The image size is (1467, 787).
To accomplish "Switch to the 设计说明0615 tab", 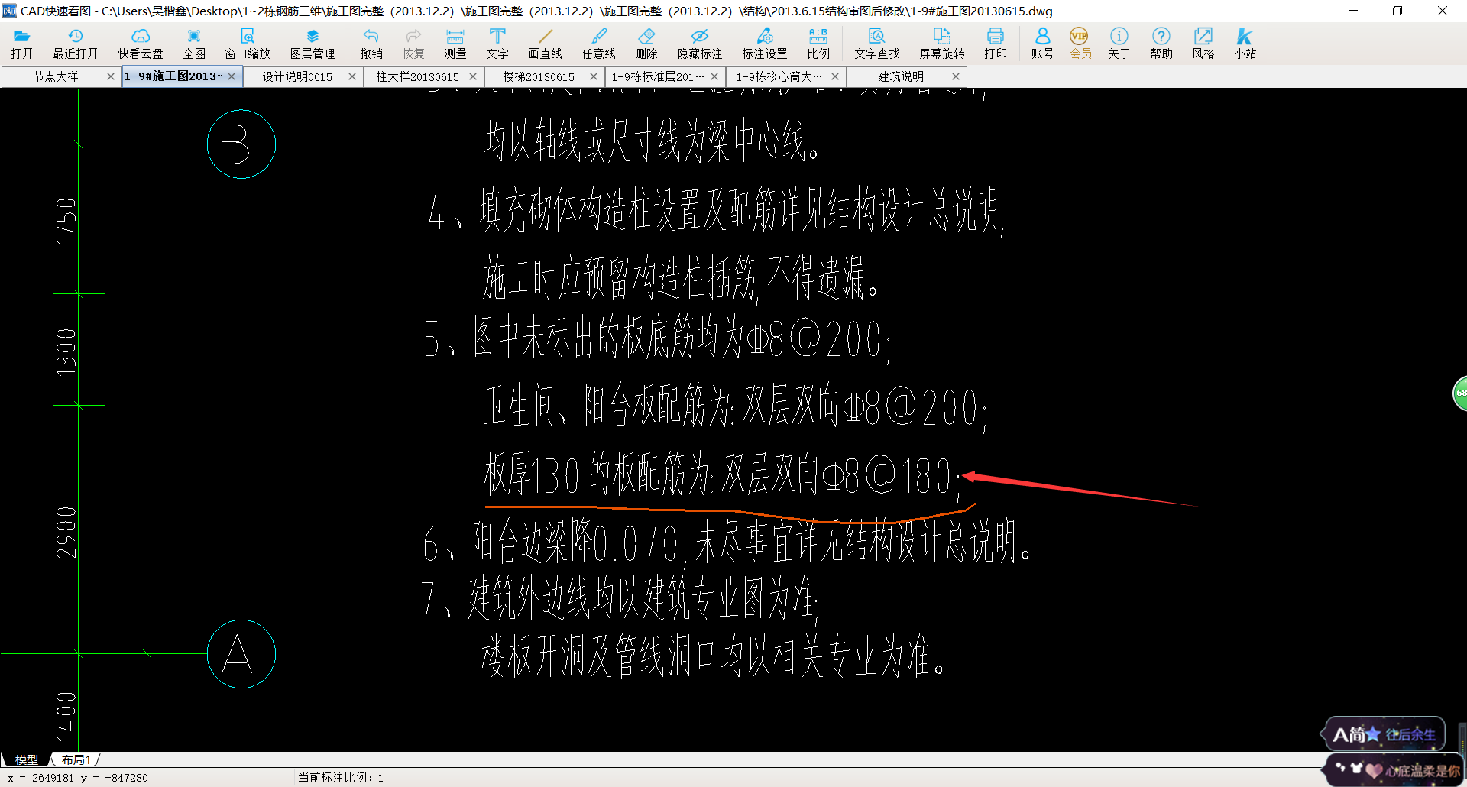I will point(297,76).
